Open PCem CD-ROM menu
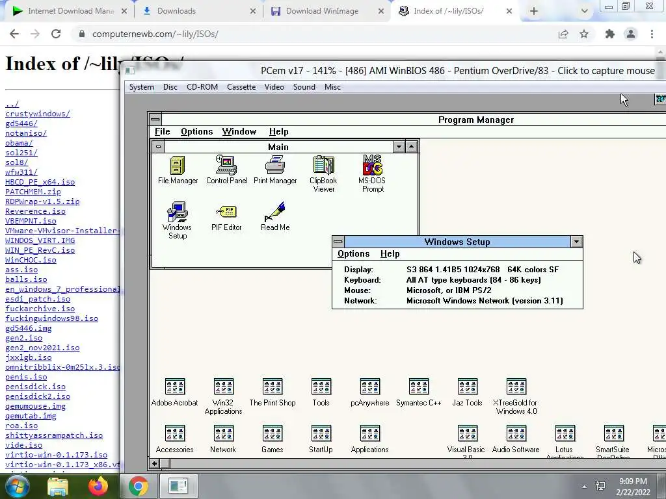The width and height of the screenshot is (666, 499). tap(202, 87)
